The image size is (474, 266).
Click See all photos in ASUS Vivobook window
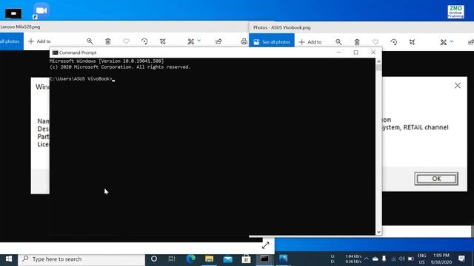(272, 42)
